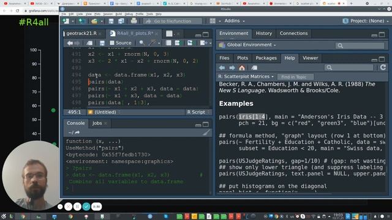
Task: Close the R4all_II_plots.R tab
Action: pyautogui.click(x=157, y=34)
